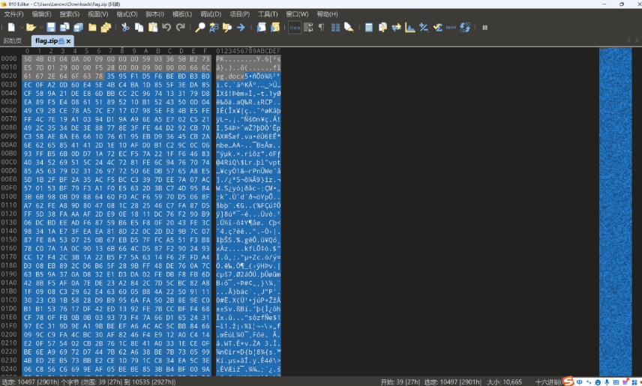Open the Histogram chart tool
This screenshot has height=386, width=642.
[410, 28]
